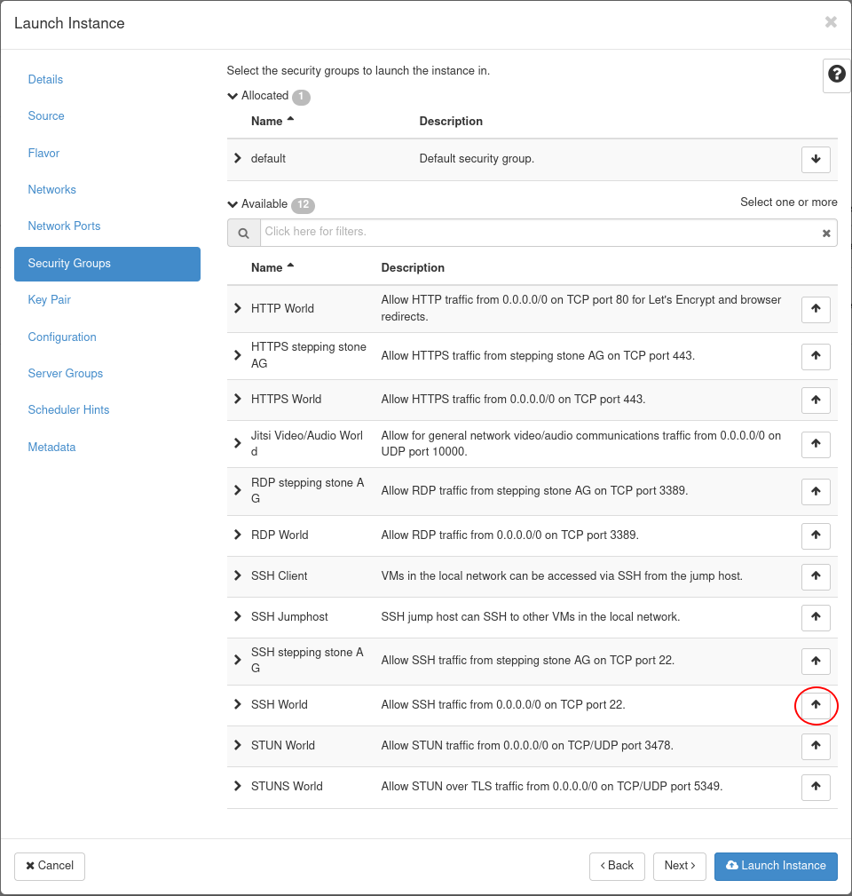Screen dimensions: 852x896
Task: Remove default security group with down arrow
Action: (816, 160)
